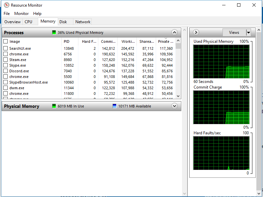The width and height of the screenshot is (263, 197).
Task: Click the 10171 MB Available text
Action: click(x=134, y=106)
